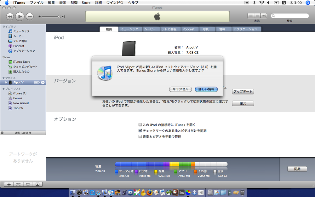This screenshot has height=197, width=315.
Task: Open the ファイル menu
Action: pos(37,3)
